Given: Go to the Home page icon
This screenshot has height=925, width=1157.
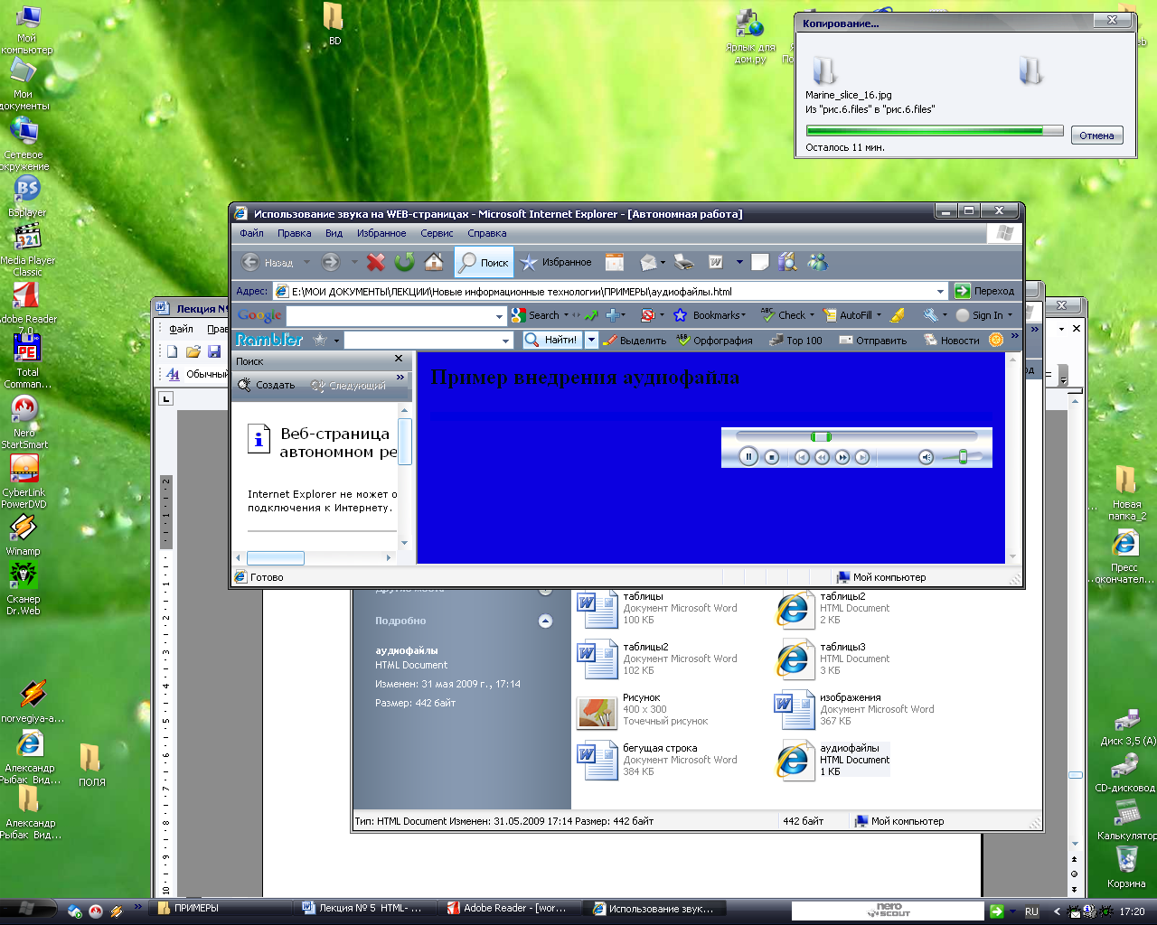Looking at the screenshot, I should click(x=434, y=262).
